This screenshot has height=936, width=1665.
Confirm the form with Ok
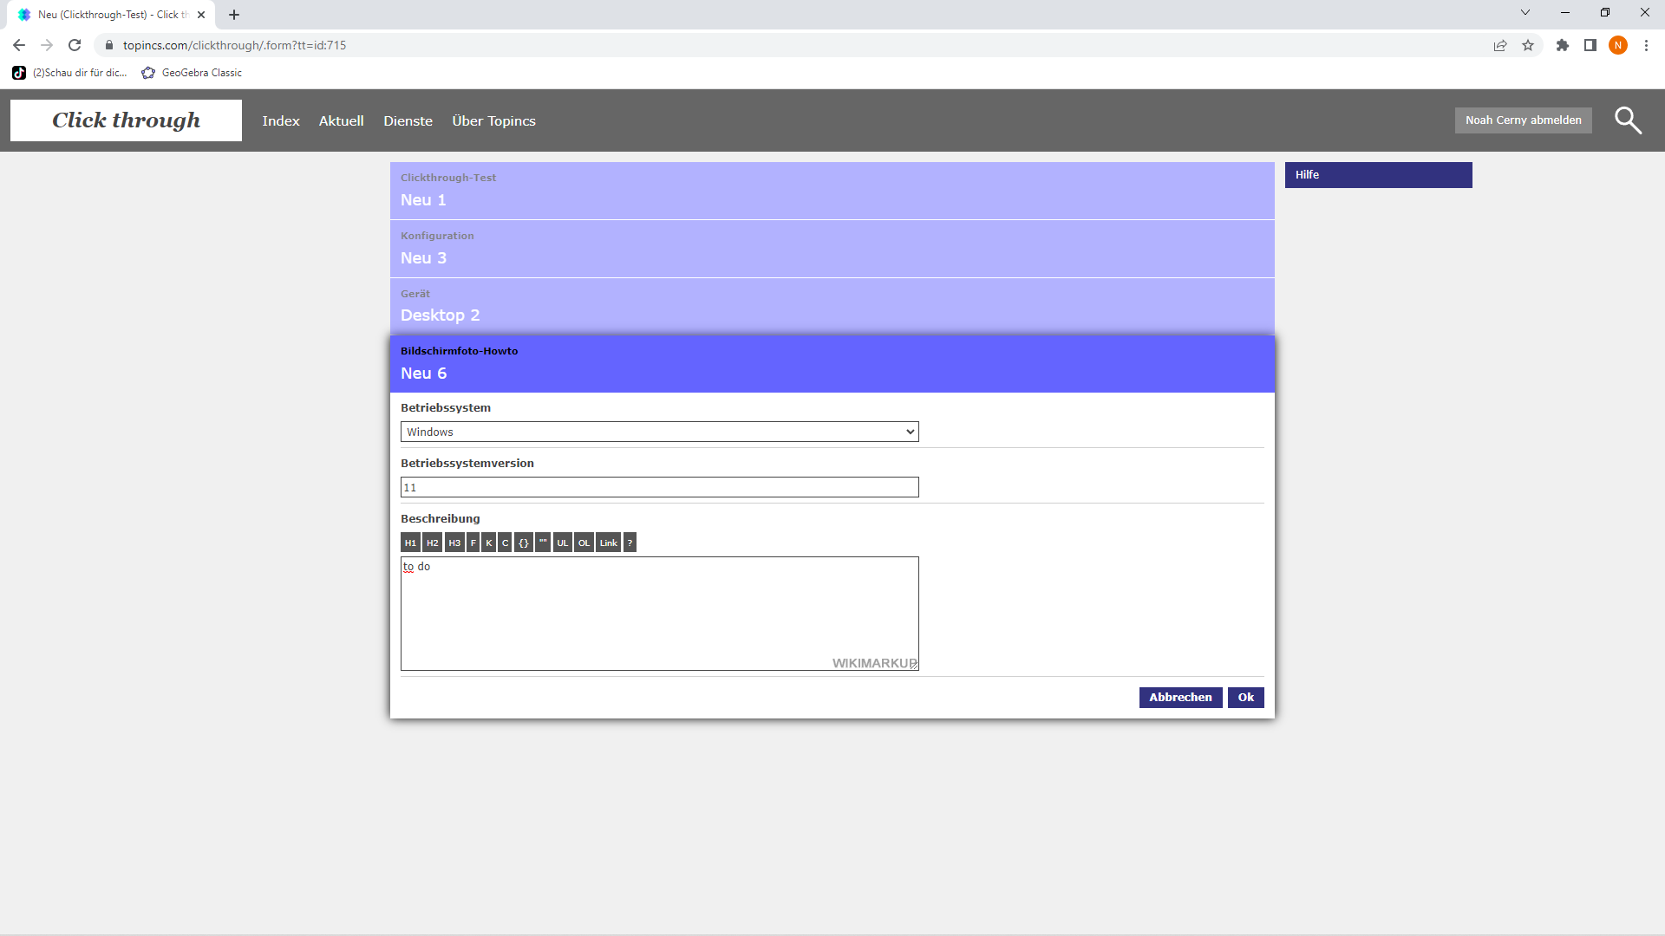pos(1245,698)
